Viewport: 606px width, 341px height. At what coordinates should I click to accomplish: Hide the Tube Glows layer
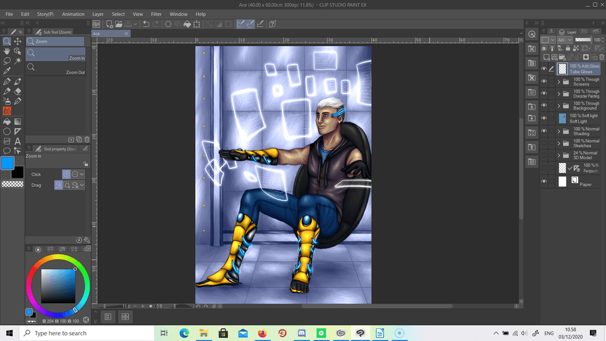click(544, 69)
